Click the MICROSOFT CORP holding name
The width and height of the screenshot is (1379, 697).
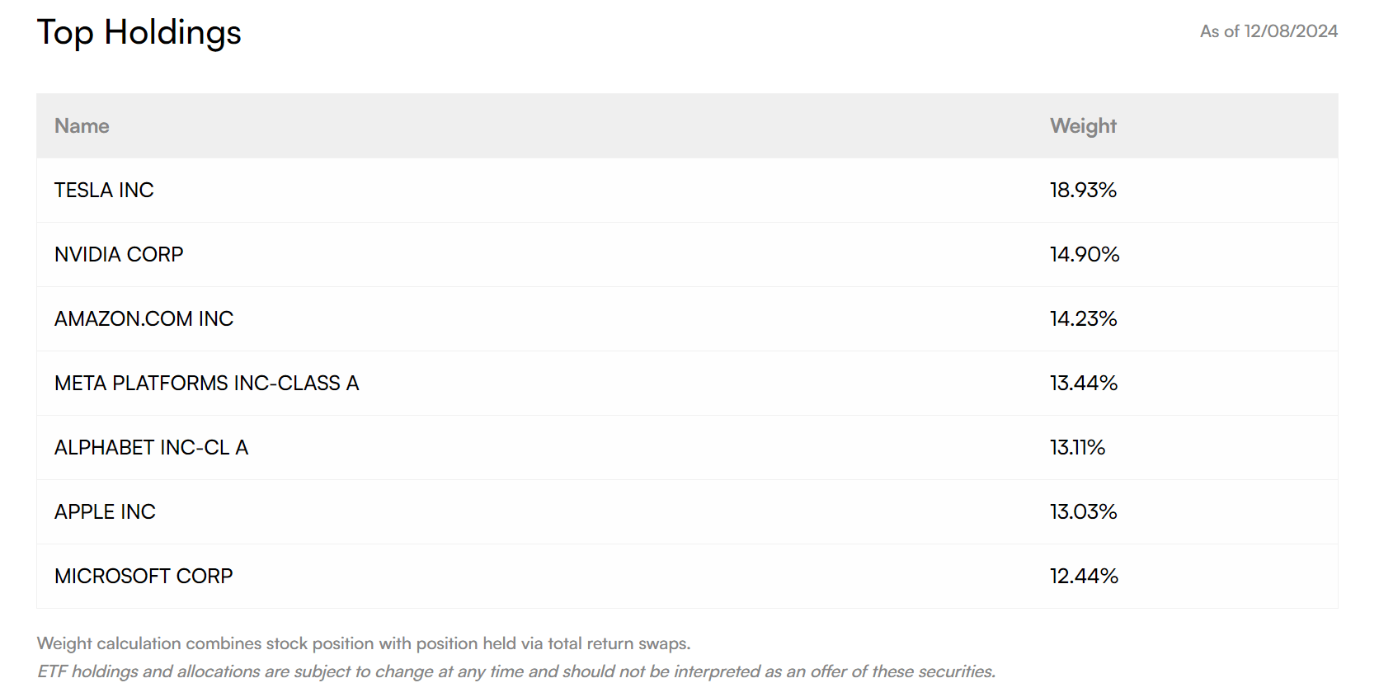[144, 577]
